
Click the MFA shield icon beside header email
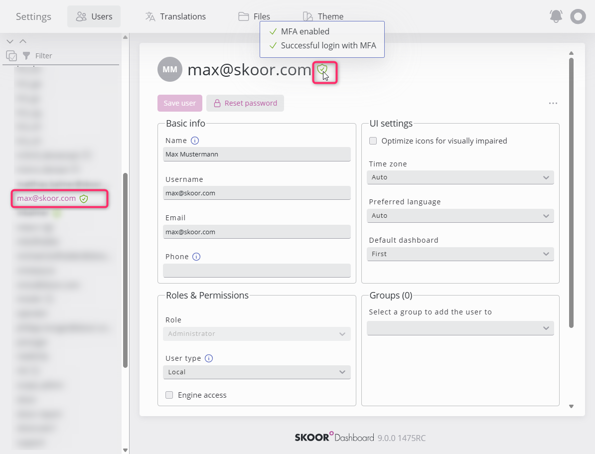click(x=322, y=70)
